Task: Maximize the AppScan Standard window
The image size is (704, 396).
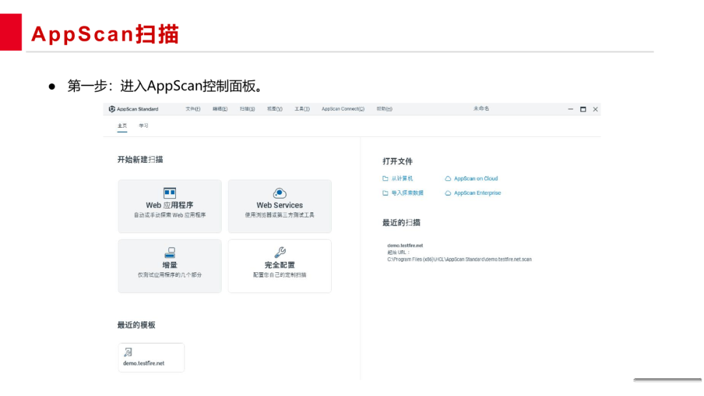Action: click(583, 109)
